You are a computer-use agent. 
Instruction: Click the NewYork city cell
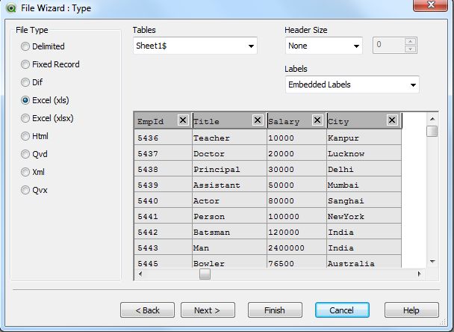click(364, 216)
